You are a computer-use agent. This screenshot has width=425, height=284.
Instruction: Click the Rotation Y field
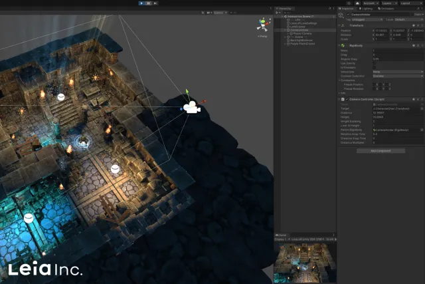400,35
